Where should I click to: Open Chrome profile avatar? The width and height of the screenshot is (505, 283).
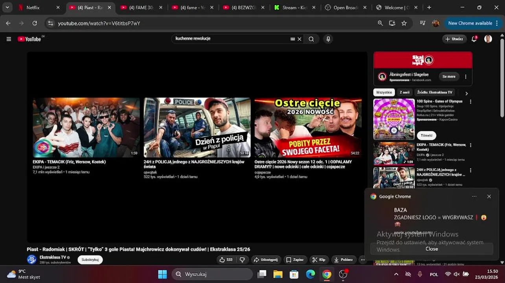[435, 23]
